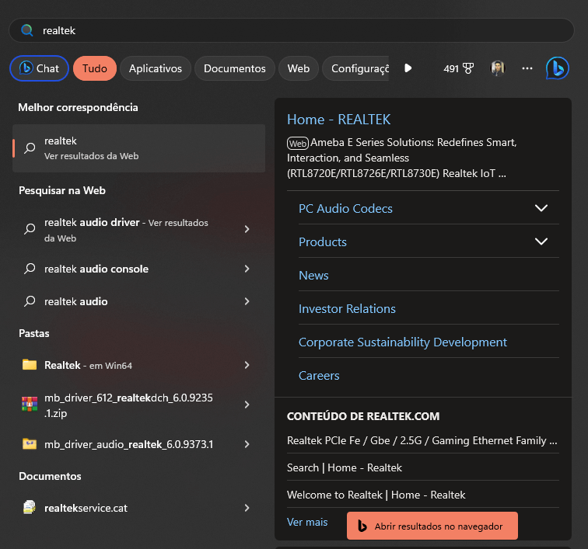Click the Ver mais link
The width and height of the screenshot is (588, 549).
pyautogui.click(x=307, y=522)
